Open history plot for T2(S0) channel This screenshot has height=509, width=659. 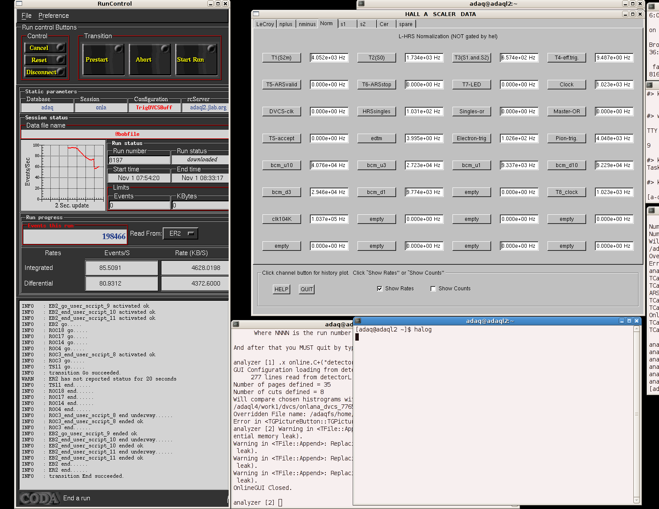[x=377, y=58]
